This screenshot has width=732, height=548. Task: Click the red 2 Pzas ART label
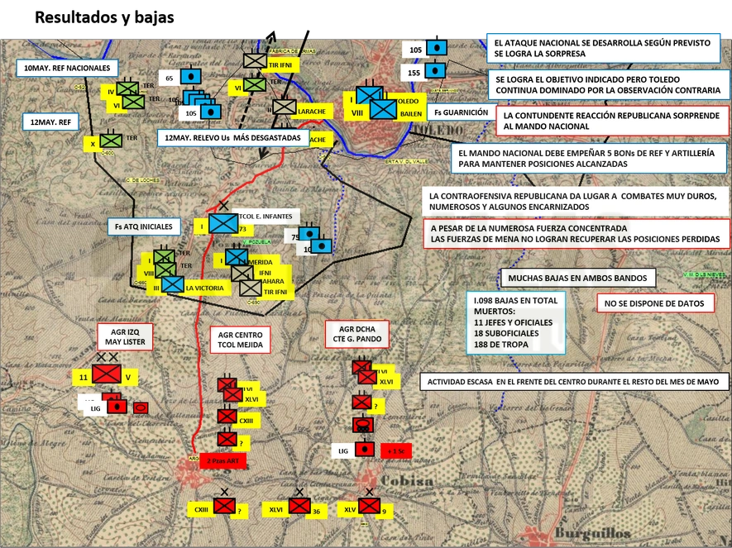pos(222,460)
